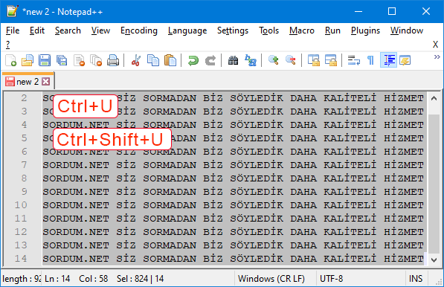Click the User Defined Language icon
Viewport: 444px width, 287px height.
(405, 60)
